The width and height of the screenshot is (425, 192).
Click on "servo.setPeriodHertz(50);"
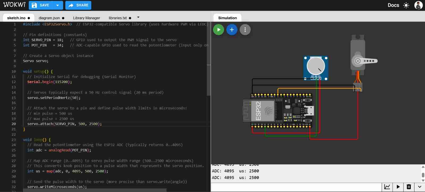54,98
